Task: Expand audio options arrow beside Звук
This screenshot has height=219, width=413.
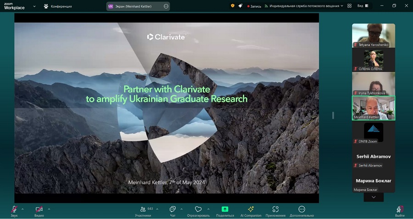Action: [22, 209]
